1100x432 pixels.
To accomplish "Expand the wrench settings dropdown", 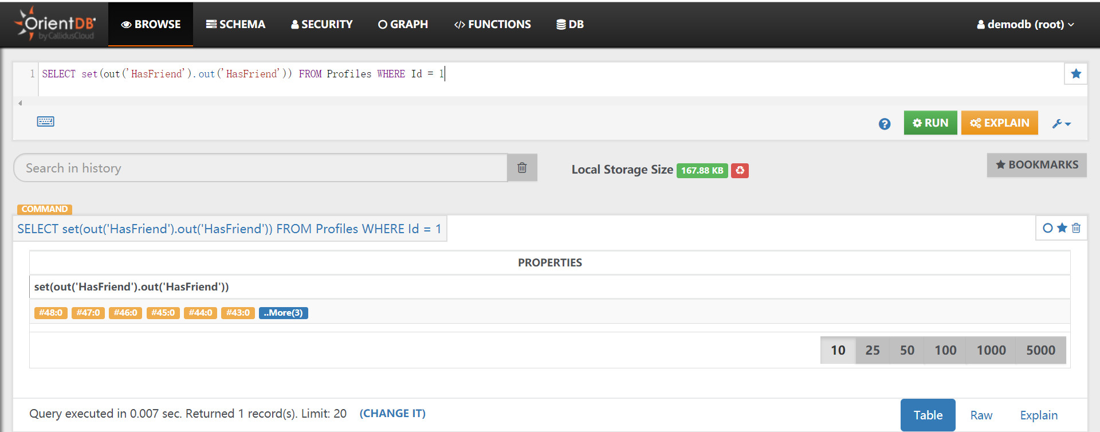I will tap(1062, 123).
